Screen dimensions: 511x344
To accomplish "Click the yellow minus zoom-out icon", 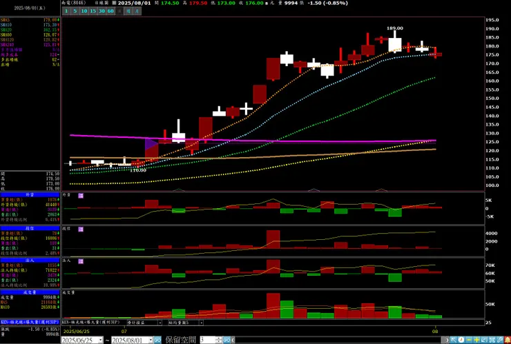I will [469, 340].
